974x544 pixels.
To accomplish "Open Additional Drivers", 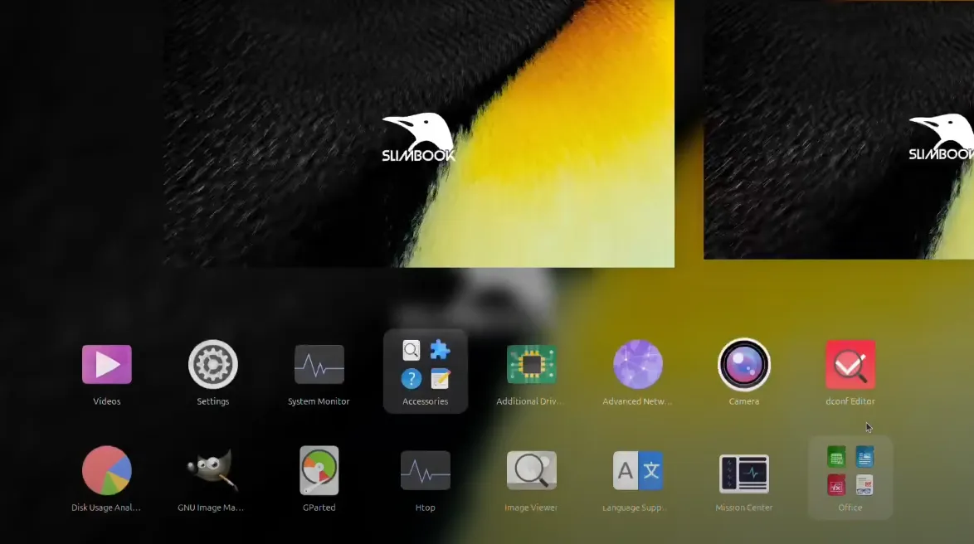I will tap(531, 363).
